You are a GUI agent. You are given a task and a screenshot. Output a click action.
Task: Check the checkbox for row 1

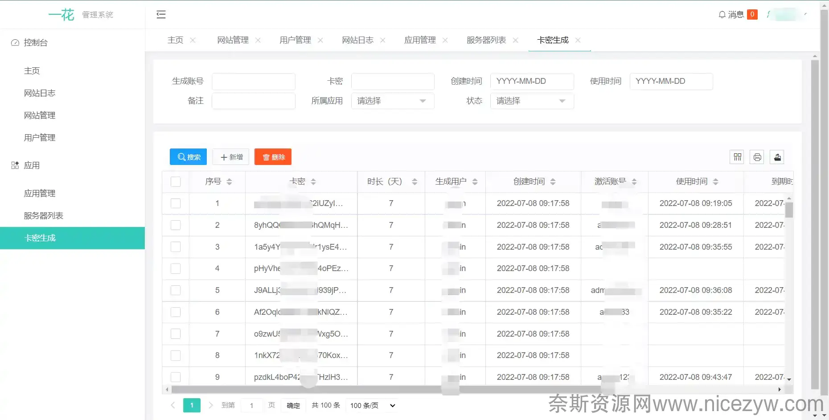(176, 203)
